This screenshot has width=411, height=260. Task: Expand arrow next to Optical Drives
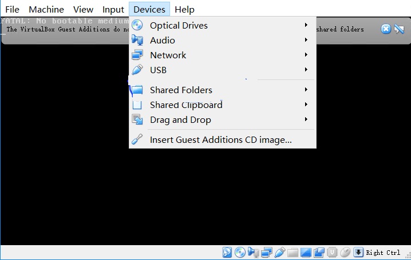[x=306, y=25]
